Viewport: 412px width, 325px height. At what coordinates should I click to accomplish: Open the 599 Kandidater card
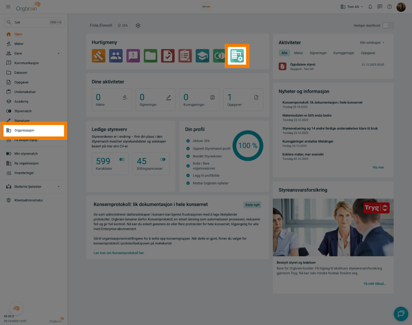click(110, 163)
